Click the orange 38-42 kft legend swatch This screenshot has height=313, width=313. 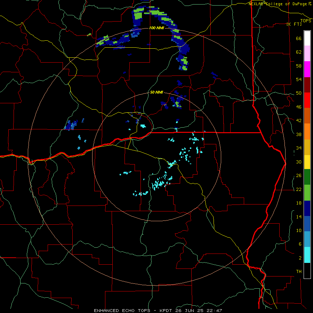coord(307,131)
